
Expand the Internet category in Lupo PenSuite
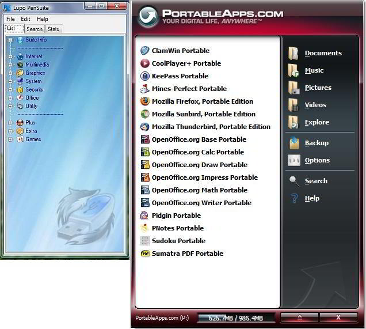point(10,56)
